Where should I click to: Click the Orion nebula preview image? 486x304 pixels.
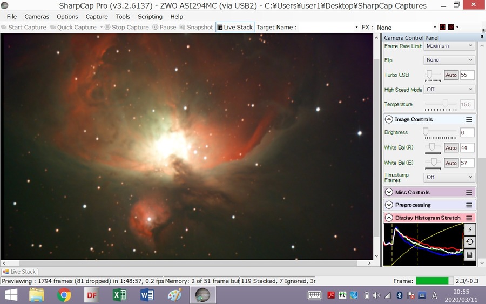[187, 146]
